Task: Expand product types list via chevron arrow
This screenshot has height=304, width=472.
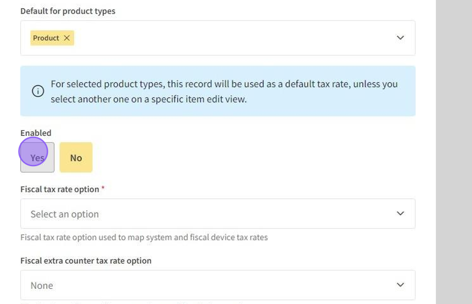Action: (x=400, y=38)
